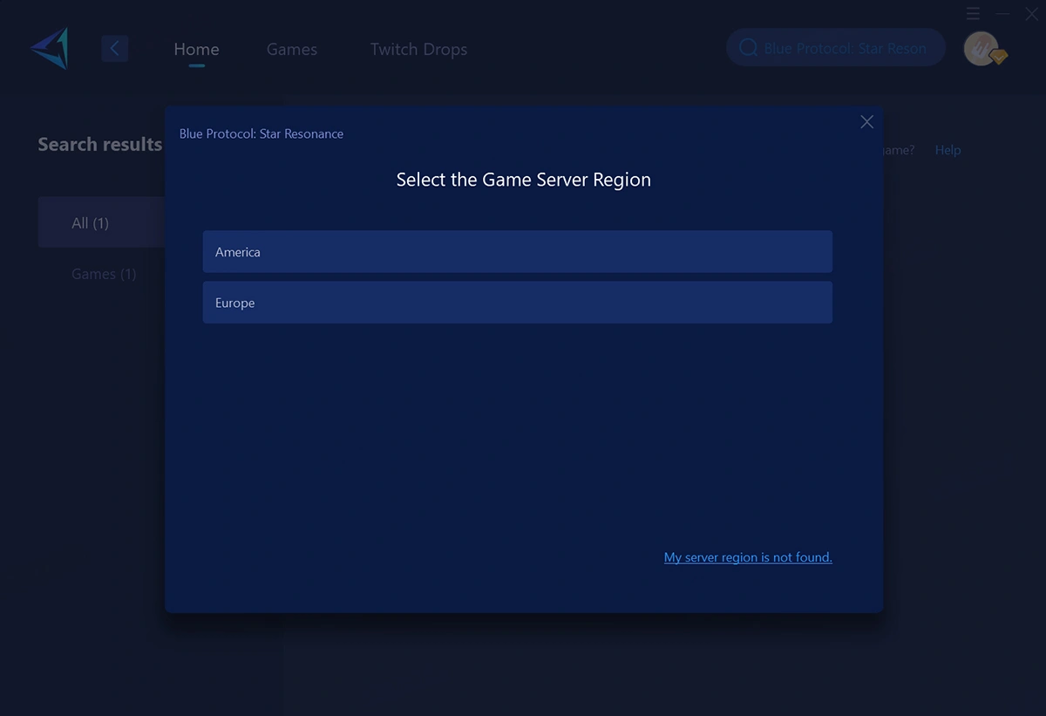The image size is (1046, 716).
Task: Click the GearUP logo icon
Action: 50,48
